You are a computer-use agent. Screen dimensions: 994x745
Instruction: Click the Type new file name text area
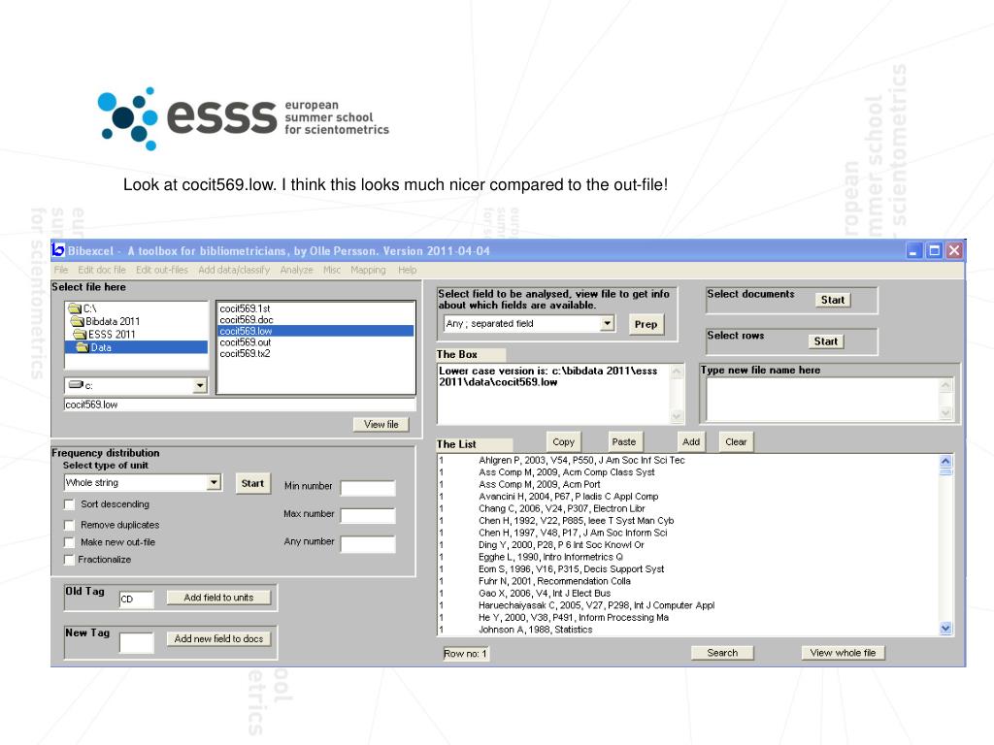click(821, 399)
